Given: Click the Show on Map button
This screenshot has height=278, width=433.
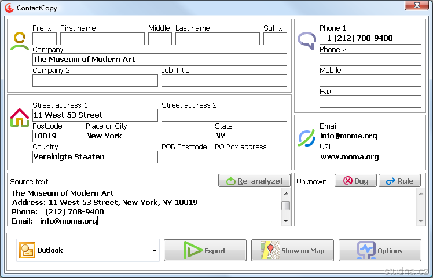Looking at the screenshot, I should point(292,250).
